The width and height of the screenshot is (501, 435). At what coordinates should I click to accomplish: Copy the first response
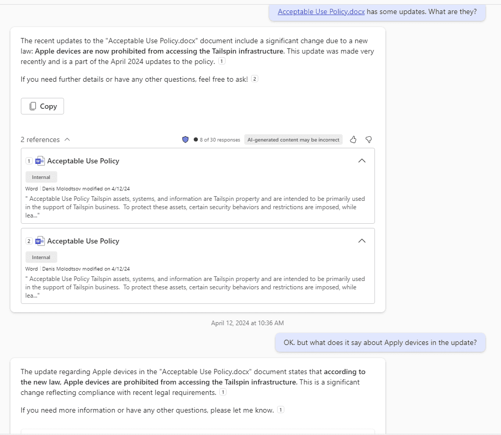pyautogui.click(x=43, y=106)
